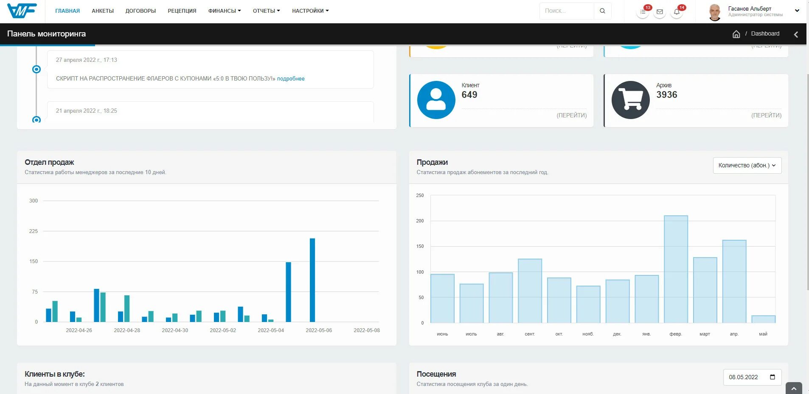
Task: Click the timeline marker for 27 апреля
Action: click(x=37, y=69)
